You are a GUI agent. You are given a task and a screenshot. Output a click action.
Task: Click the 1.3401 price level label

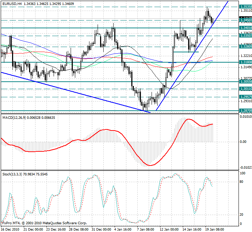pyautogui.click(x=246, y=28)
